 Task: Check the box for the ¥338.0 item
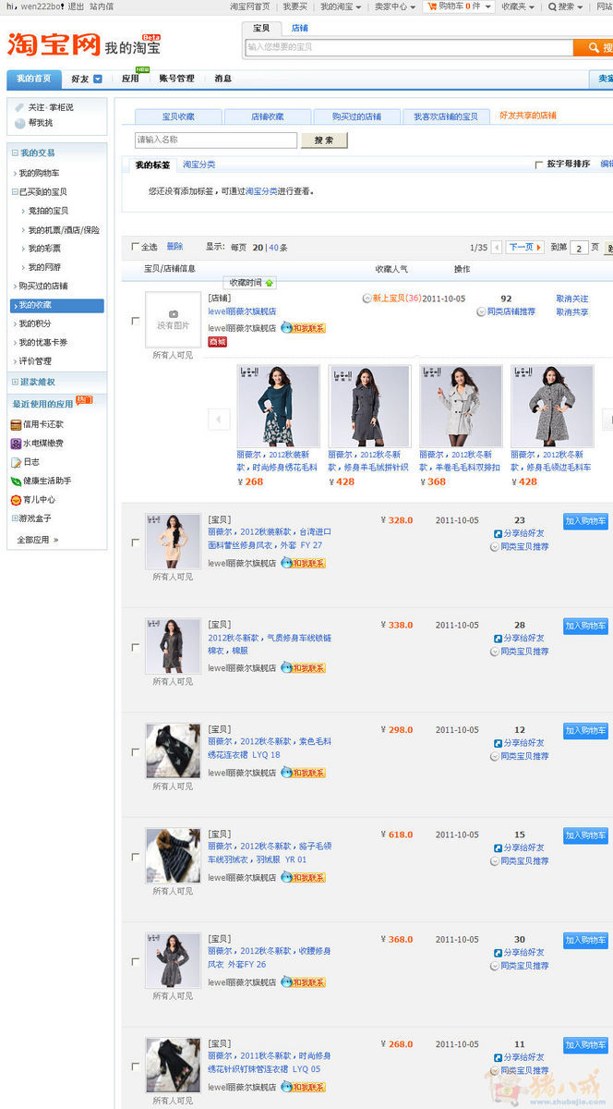[x=136, y=647]
